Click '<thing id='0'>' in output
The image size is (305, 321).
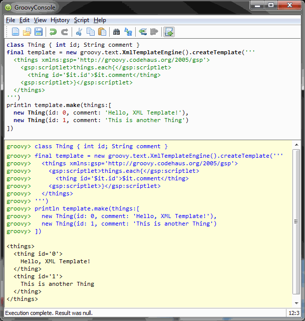click(x=38, y=254)
